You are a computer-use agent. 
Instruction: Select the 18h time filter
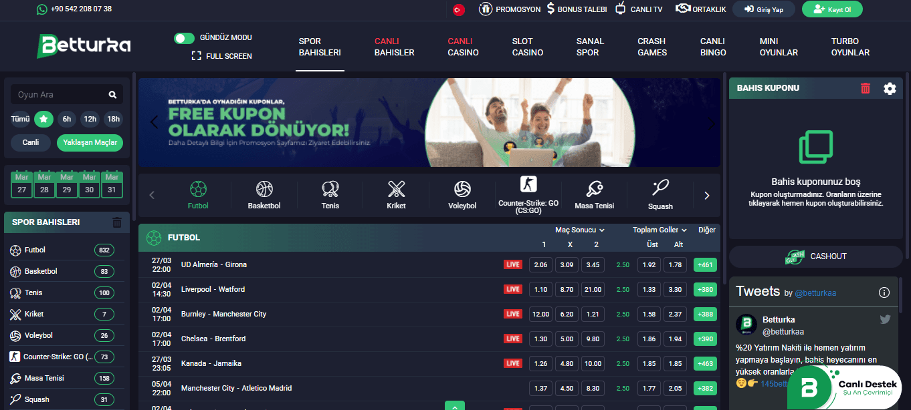pyautogui.click(x=114, y=120)
